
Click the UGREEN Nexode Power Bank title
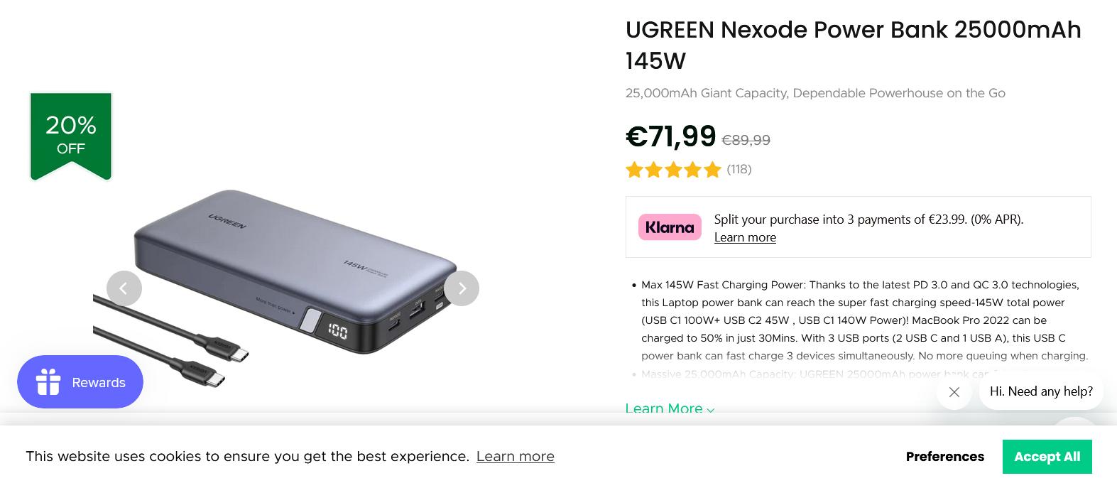[x=853, y=45]
